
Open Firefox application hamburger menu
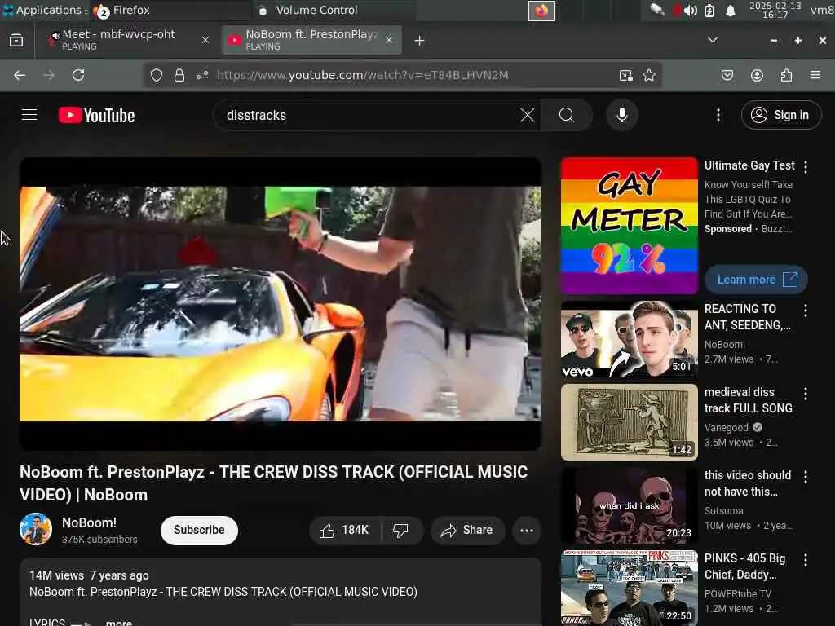[x=815, y=75]
